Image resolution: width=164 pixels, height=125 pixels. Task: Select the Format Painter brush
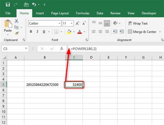point(17,33)
